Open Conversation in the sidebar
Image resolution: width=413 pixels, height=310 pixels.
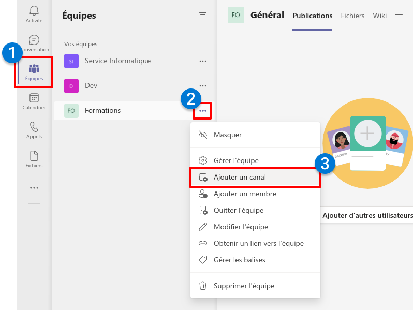[x=34, y=43]
